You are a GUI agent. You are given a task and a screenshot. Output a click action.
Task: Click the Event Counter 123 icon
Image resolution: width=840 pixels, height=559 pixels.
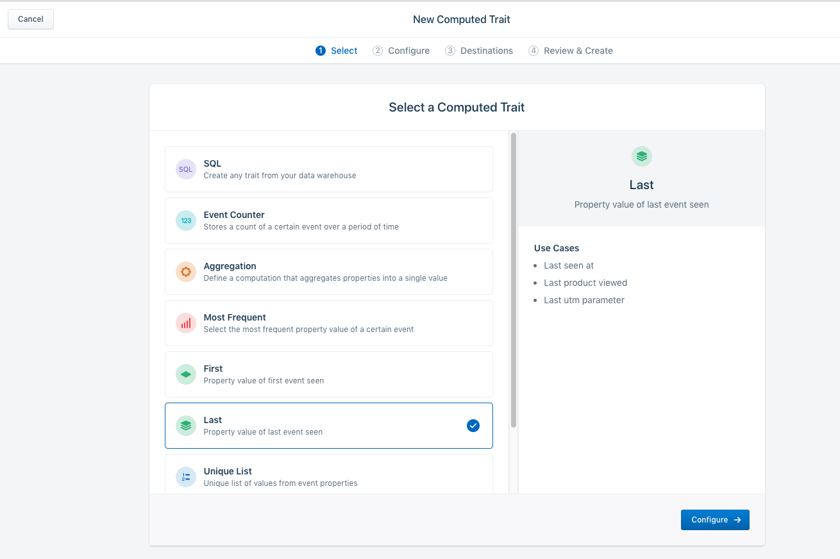pos(186,221)
